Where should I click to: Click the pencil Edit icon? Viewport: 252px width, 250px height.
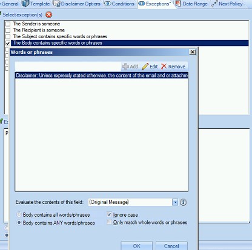click(x=145, y=67)
